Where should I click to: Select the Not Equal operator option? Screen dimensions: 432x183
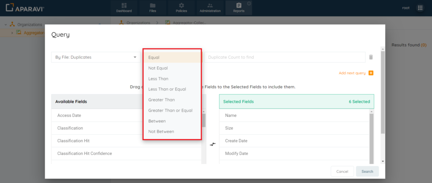[x=158, y=68]
